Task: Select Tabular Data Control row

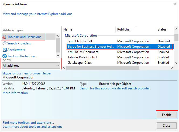Action: tap(121, 57)
